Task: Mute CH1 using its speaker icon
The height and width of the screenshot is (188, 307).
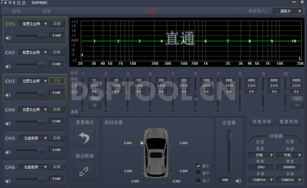Action: tap(8, 37)
